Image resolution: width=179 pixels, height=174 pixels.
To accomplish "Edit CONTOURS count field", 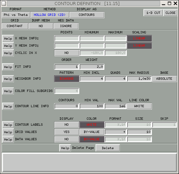I will [x=67, y=106].
